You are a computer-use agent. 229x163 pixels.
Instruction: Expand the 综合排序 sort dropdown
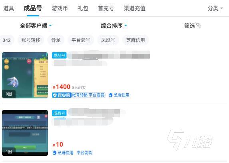pos(114,26)
